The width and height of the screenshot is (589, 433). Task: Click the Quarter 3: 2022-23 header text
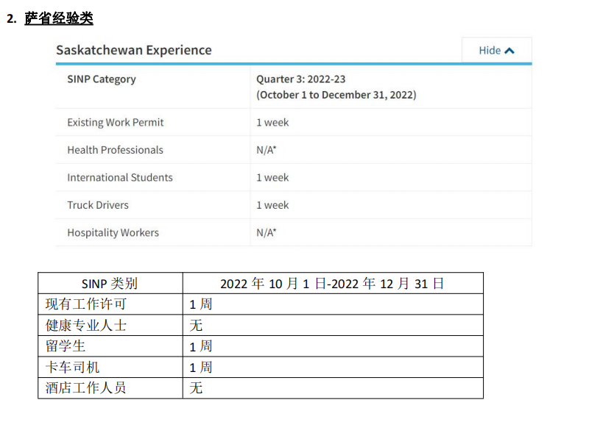(300, 79)
